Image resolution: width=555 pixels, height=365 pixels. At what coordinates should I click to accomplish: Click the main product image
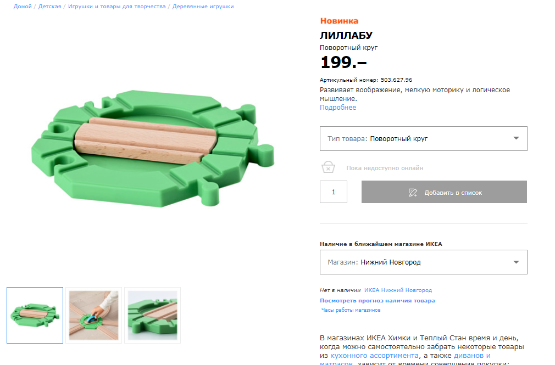153,149
